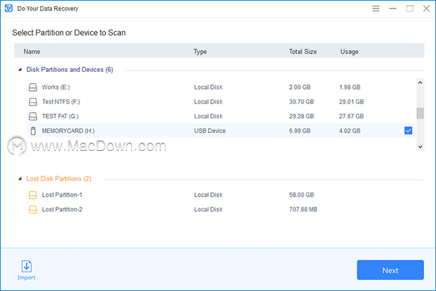Maximize the Do Your Data Recovery window
The image size is (436, 291).
click(409, 8)
